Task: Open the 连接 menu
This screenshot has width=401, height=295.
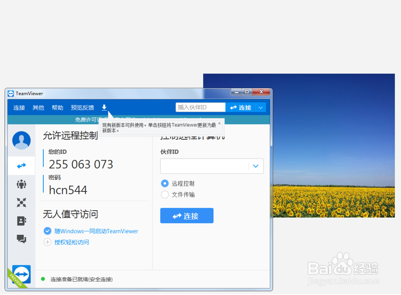Action: tap(19, 108)
